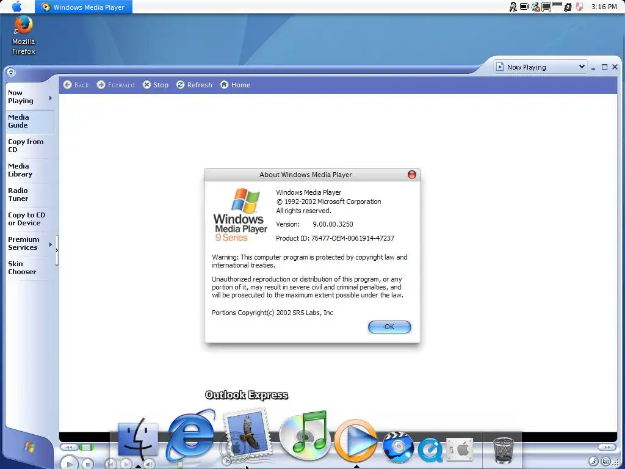This screenshot has height=469, width=625.
Task: Open System Preferences in the dock
Action: (459, 449)
